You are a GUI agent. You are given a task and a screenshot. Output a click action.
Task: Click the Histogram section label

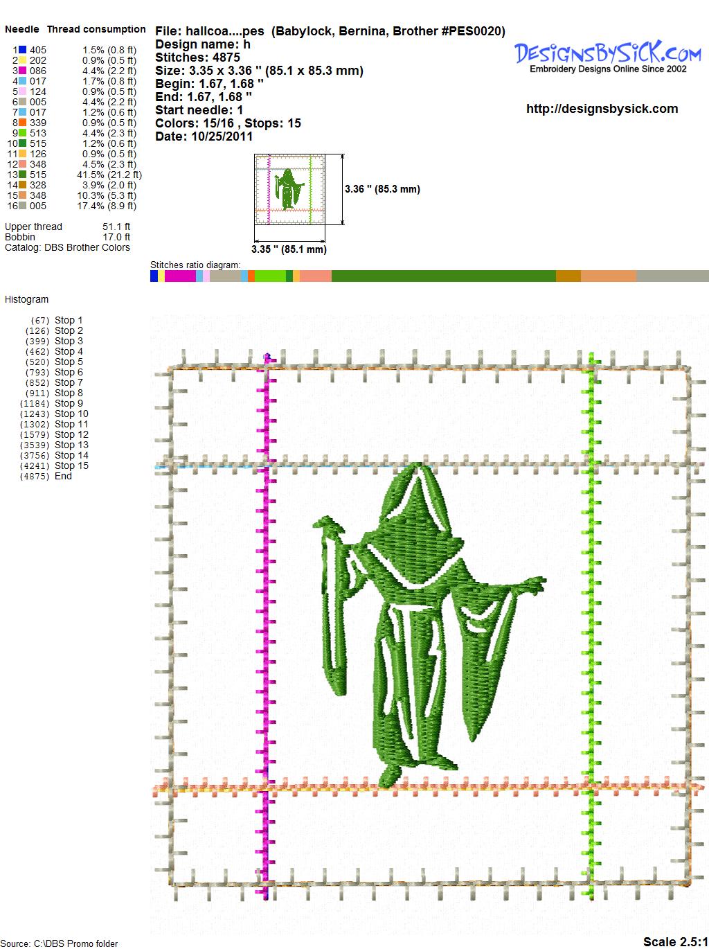click(x=27, y=299)
